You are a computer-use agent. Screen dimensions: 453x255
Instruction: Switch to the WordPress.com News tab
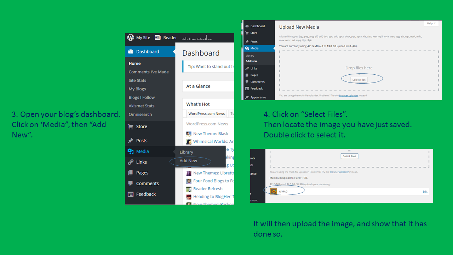[x=206, y=114]
